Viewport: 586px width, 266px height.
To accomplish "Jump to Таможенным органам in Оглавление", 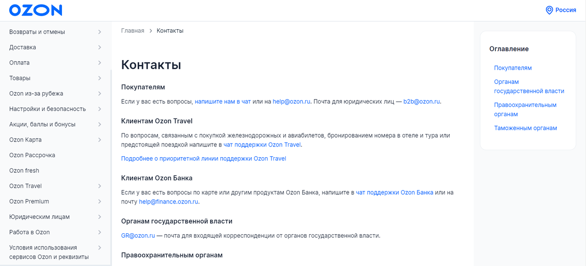I will tap(525, 128).
